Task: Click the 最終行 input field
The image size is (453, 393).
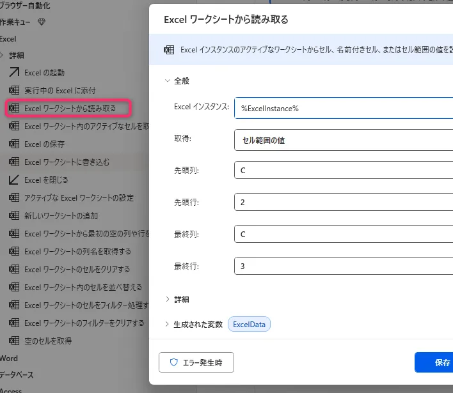Action: click(x=344, y=265)
